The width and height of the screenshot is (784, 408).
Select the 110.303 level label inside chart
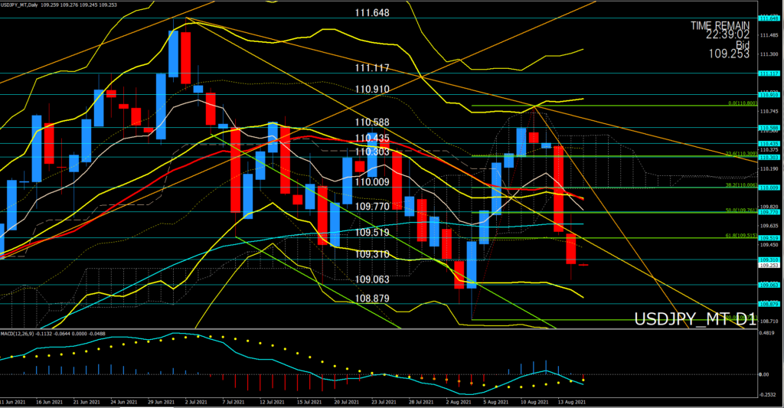372,152
